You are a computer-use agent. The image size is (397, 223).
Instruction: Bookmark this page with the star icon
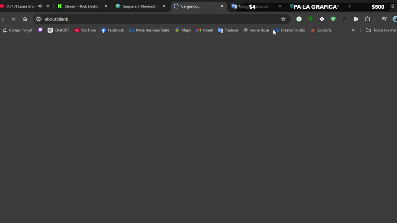(x=283, y=19)
